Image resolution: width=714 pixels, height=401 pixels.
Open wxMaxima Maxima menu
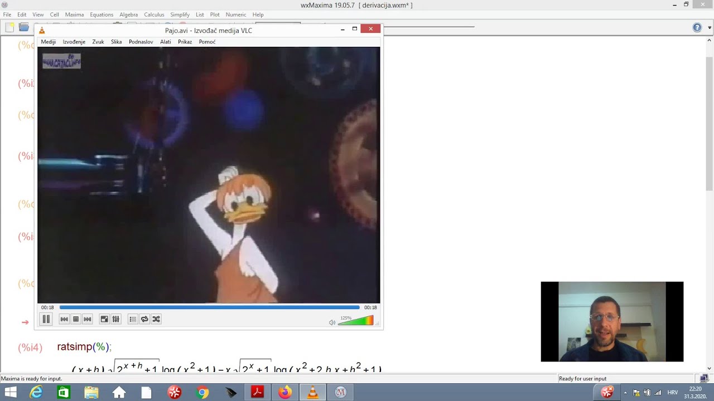coord(75,14)
